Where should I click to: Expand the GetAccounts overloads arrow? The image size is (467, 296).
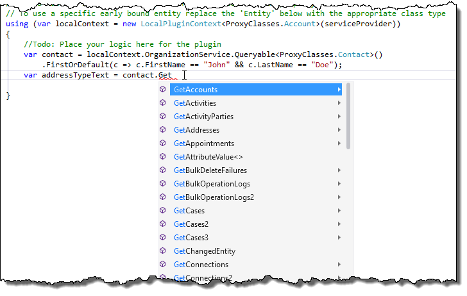coord(339,90)
